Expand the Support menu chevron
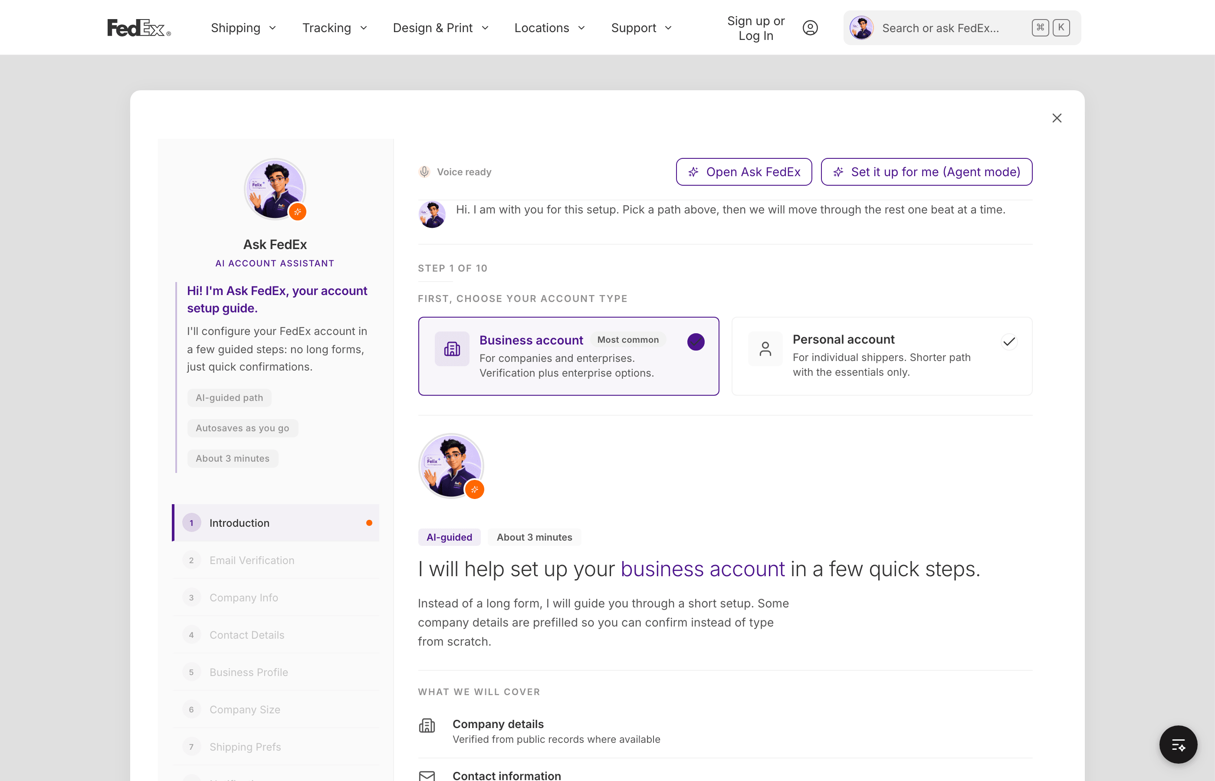 coord(668,28)
